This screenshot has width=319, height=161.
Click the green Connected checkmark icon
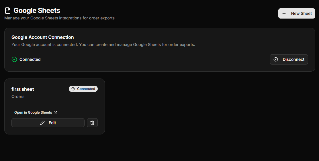coord(14,59)
